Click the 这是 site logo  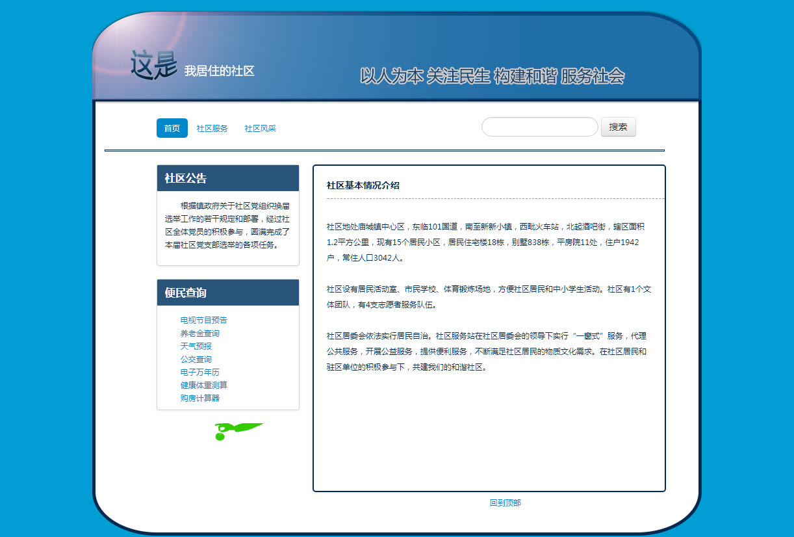(153, 65)
